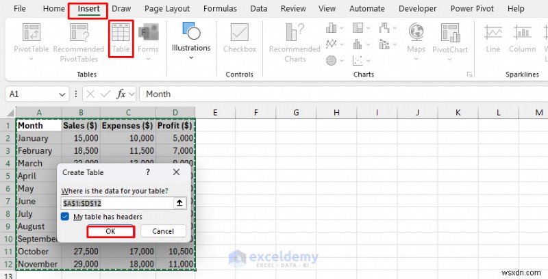Select the Insert tab

point(88,9)
